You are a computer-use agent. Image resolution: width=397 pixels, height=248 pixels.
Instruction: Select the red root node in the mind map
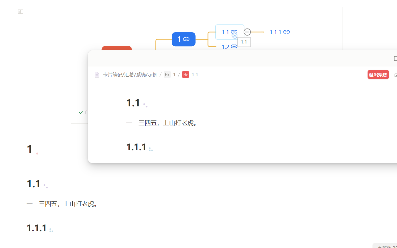(117, 48)
